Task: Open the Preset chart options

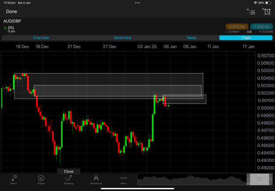Action: click(41, 180)
